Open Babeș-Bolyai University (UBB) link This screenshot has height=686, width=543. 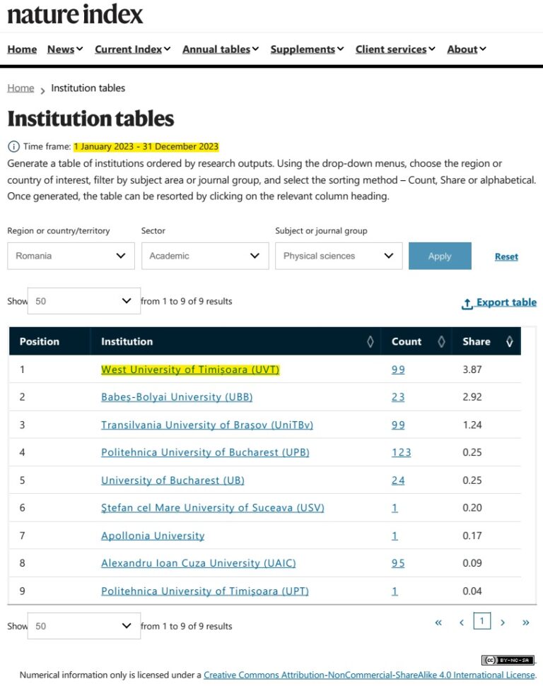176,397
